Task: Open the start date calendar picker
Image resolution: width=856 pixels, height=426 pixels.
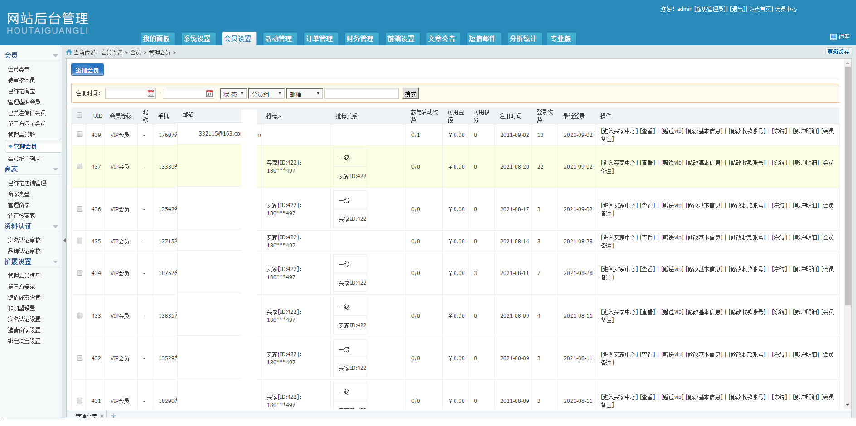Action: tap(151, 93)
